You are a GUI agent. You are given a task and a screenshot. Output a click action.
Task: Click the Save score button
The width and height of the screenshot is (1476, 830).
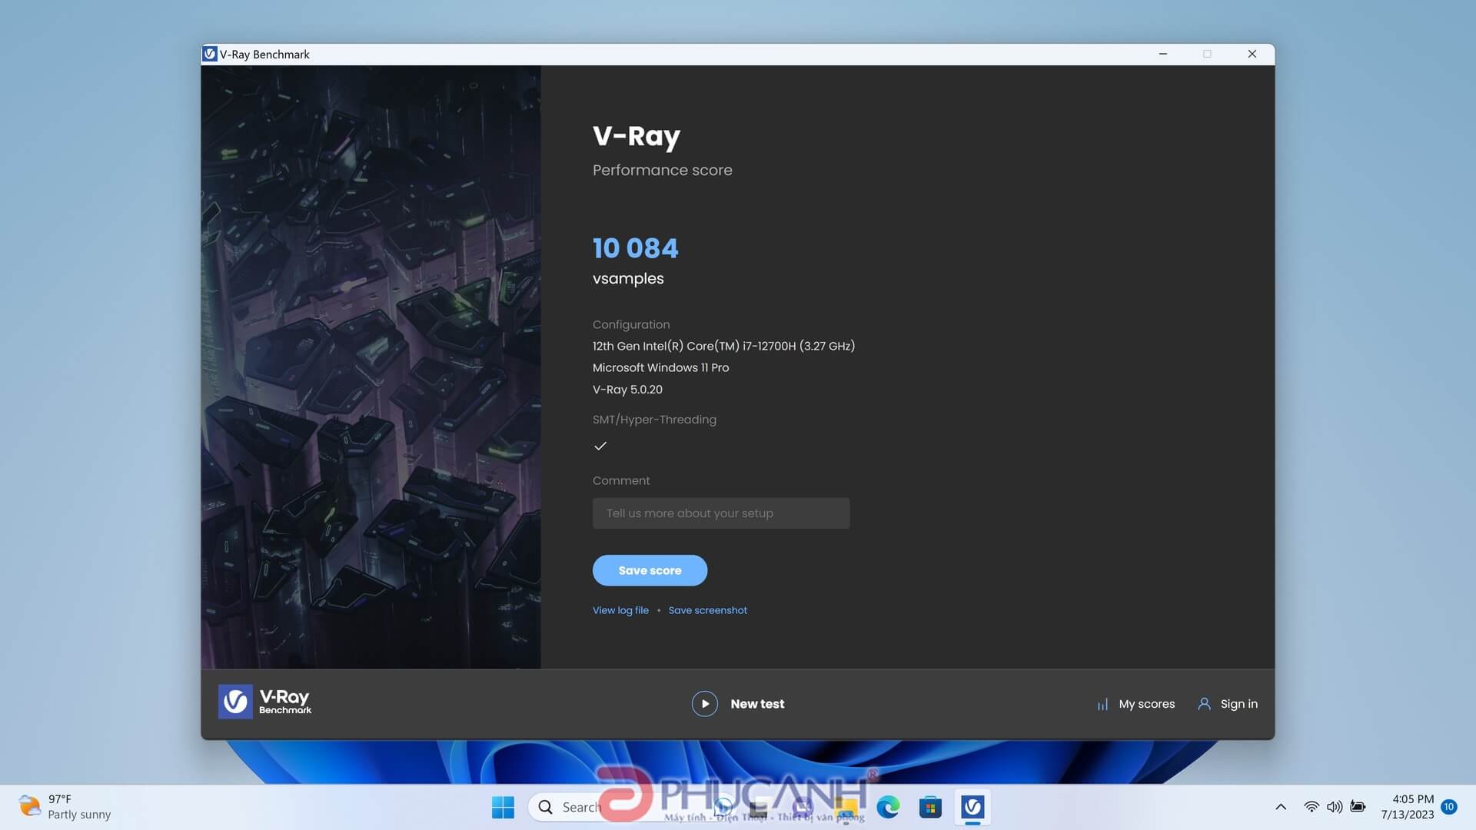coord(650,570)
